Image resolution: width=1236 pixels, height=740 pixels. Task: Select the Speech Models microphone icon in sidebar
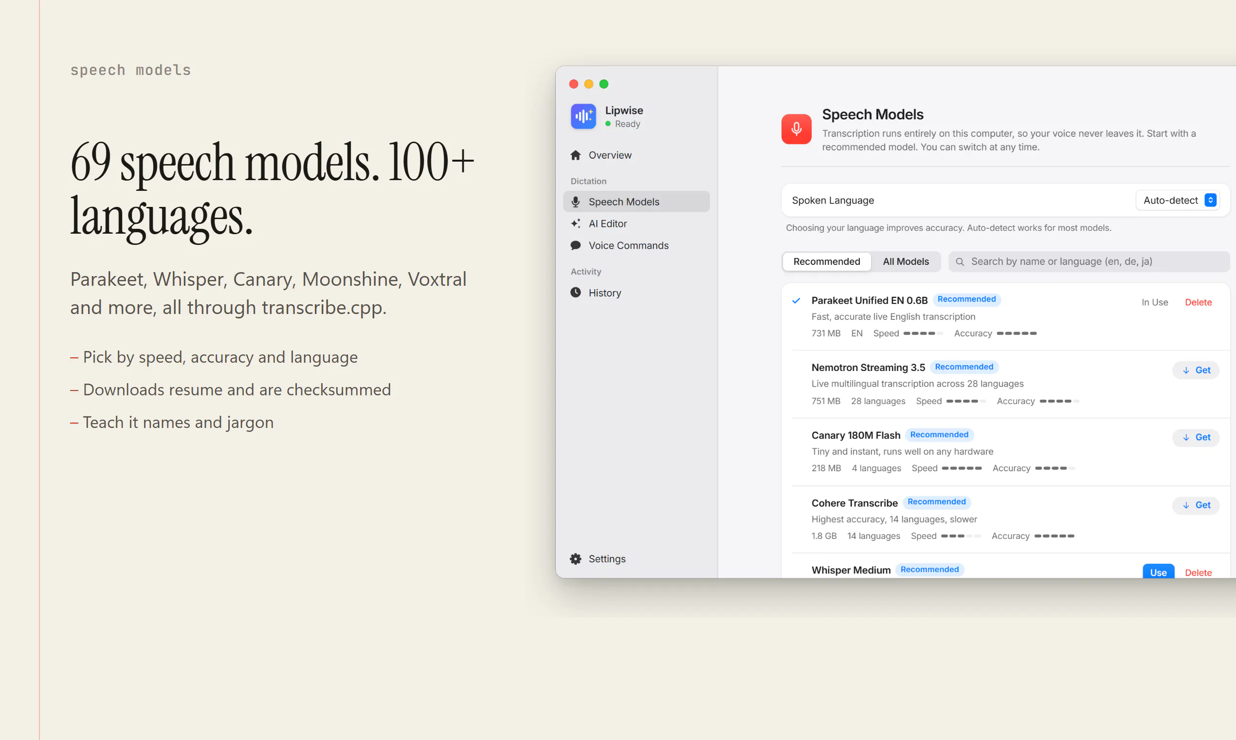[576, 202]
